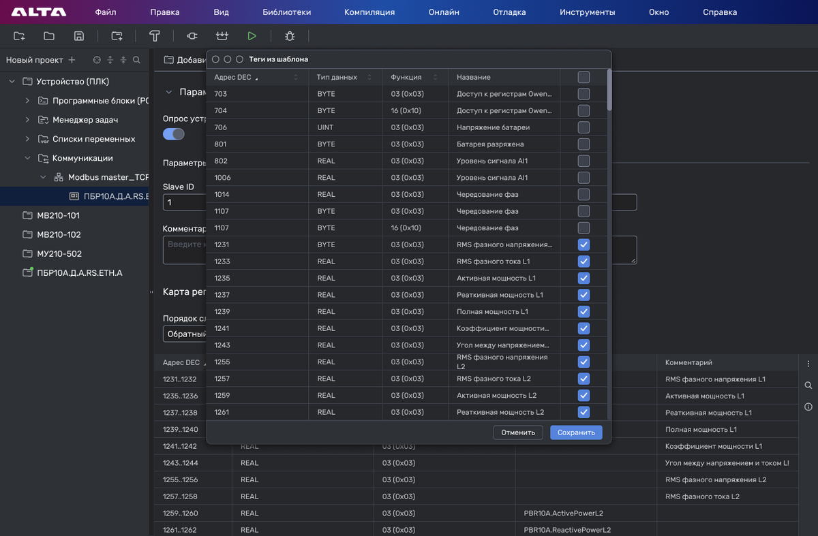Check the box for Батарея разряжена row
This screenshot has height=536, width=818.
click(x=584, y=144)
